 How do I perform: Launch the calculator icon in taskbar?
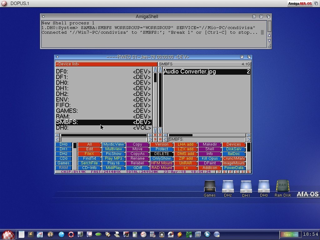135,234
